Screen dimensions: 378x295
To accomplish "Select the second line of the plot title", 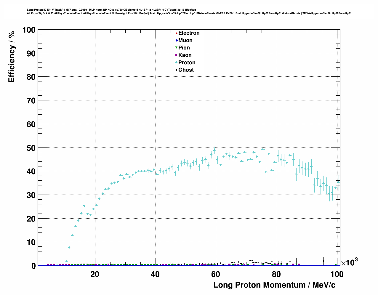I will coord(189,13).
